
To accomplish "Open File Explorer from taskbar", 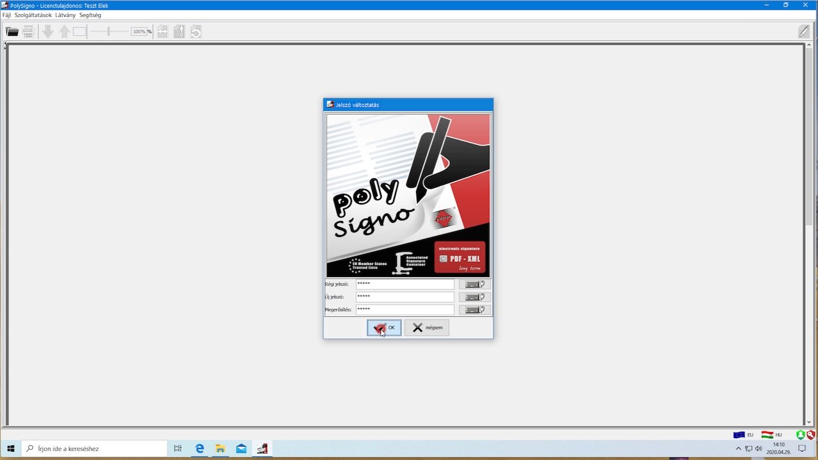I will click(x=220, y=448).
